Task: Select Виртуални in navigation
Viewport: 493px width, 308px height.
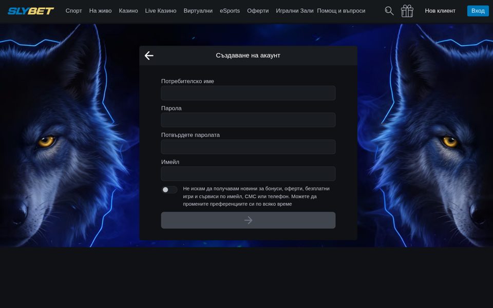Action: coord(198,11)
